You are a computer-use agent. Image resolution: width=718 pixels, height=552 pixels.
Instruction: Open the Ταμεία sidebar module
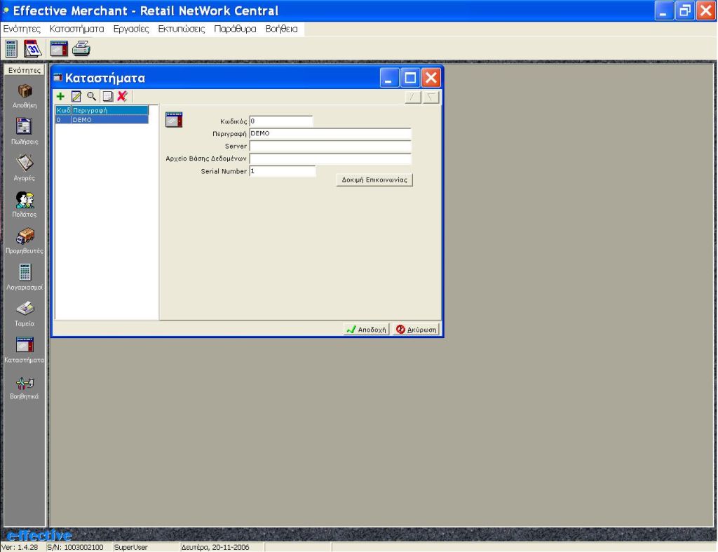25,314
